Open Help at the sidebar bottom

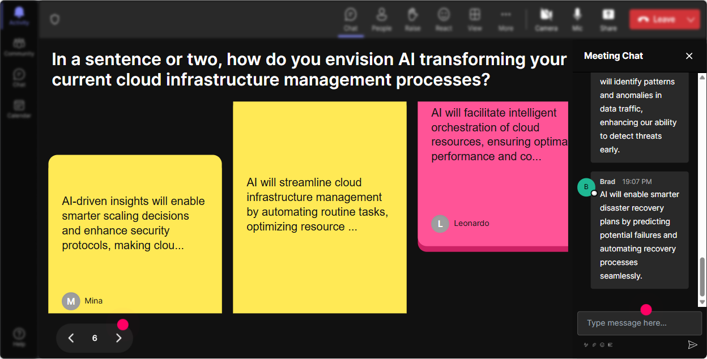19,336
